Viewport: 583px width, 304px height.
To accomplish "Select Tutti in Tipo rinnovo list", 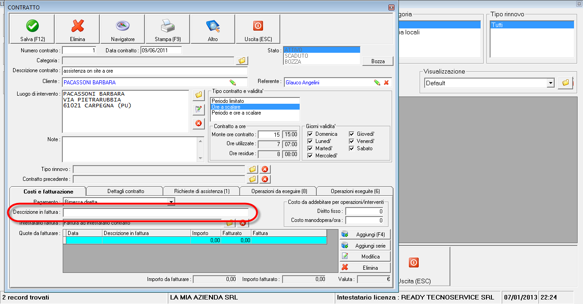I will [532, 25].
